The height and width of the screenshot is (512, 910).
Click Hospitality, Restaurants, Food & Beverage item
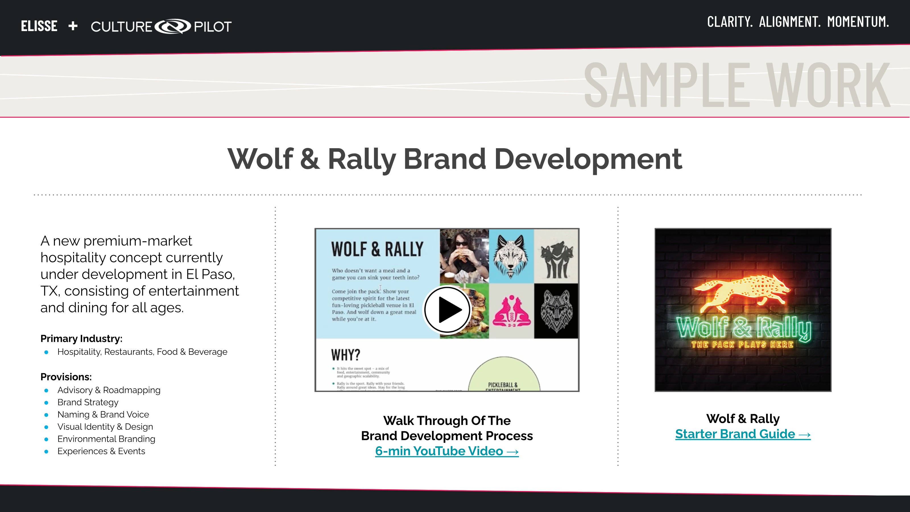pyautogui.click(x=142, y=352)
